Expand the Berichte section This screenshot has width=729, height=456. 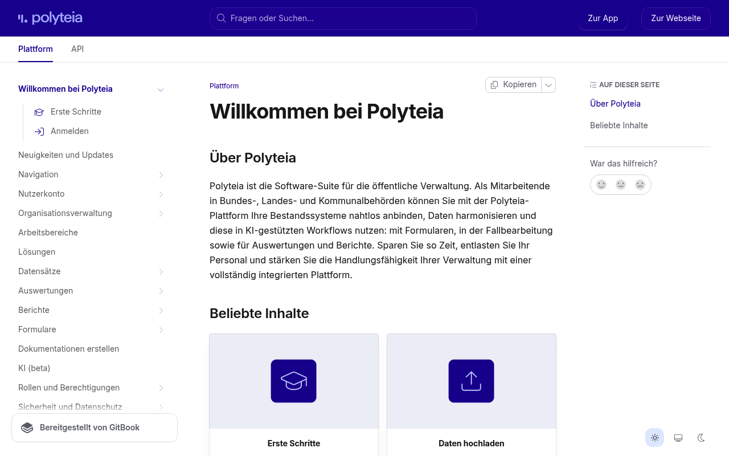click(161, 311)
